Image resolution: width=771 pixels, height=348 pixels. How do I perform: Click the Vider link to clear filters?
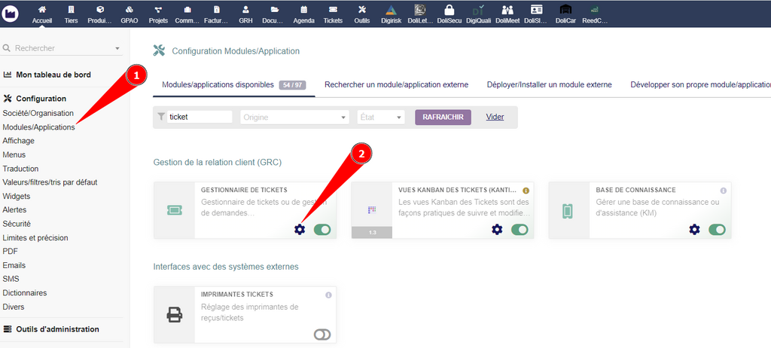495,118
